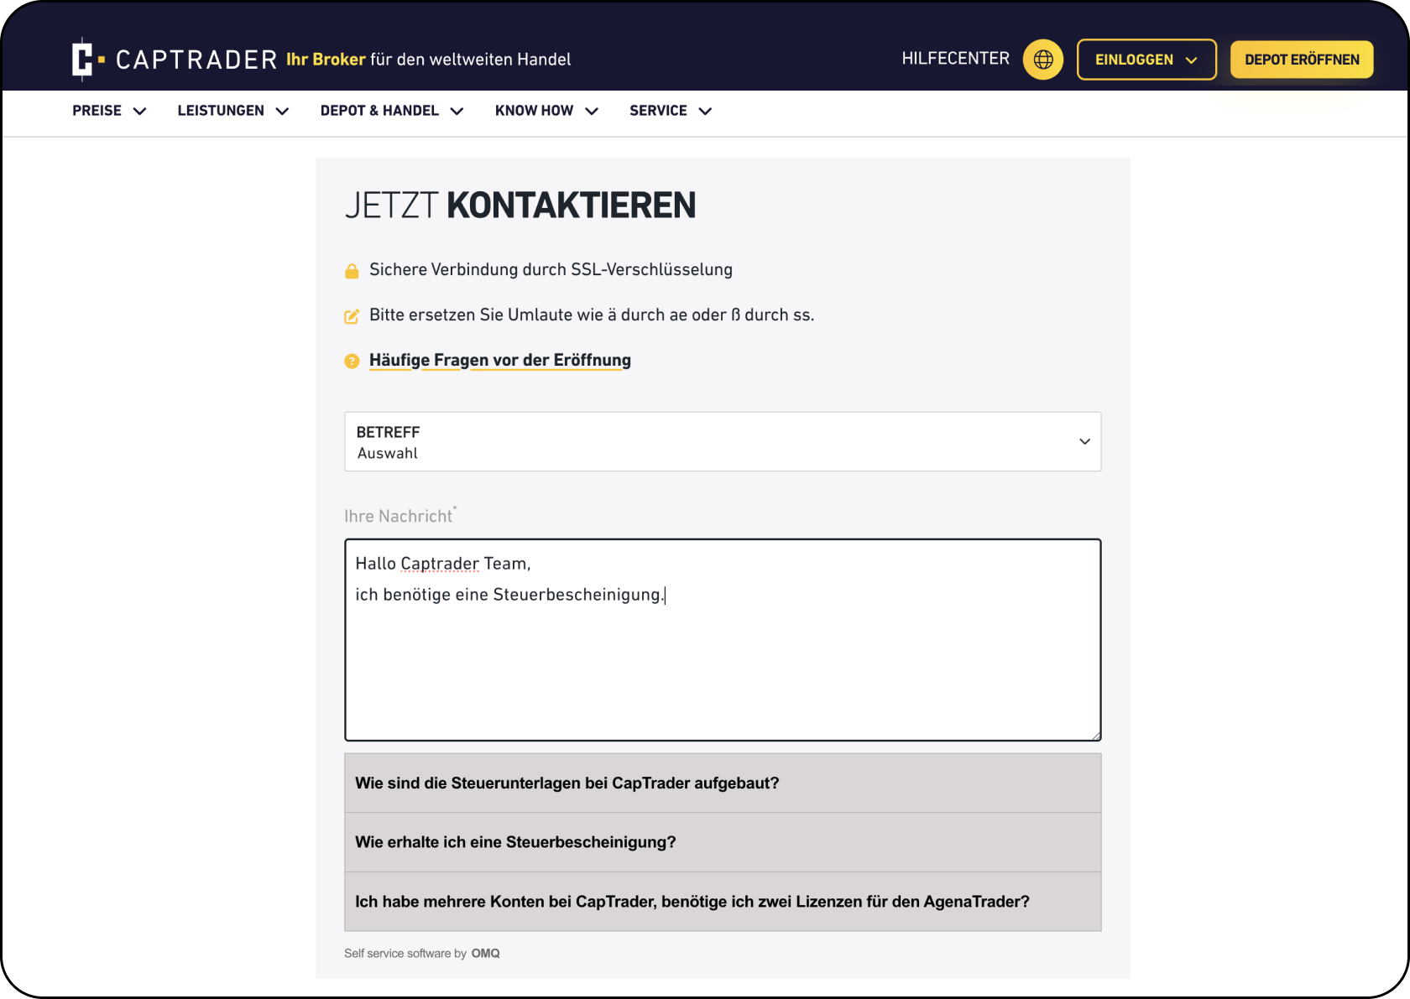
Task: Click into the Ihre Nachricht text area
Action: 722,663
